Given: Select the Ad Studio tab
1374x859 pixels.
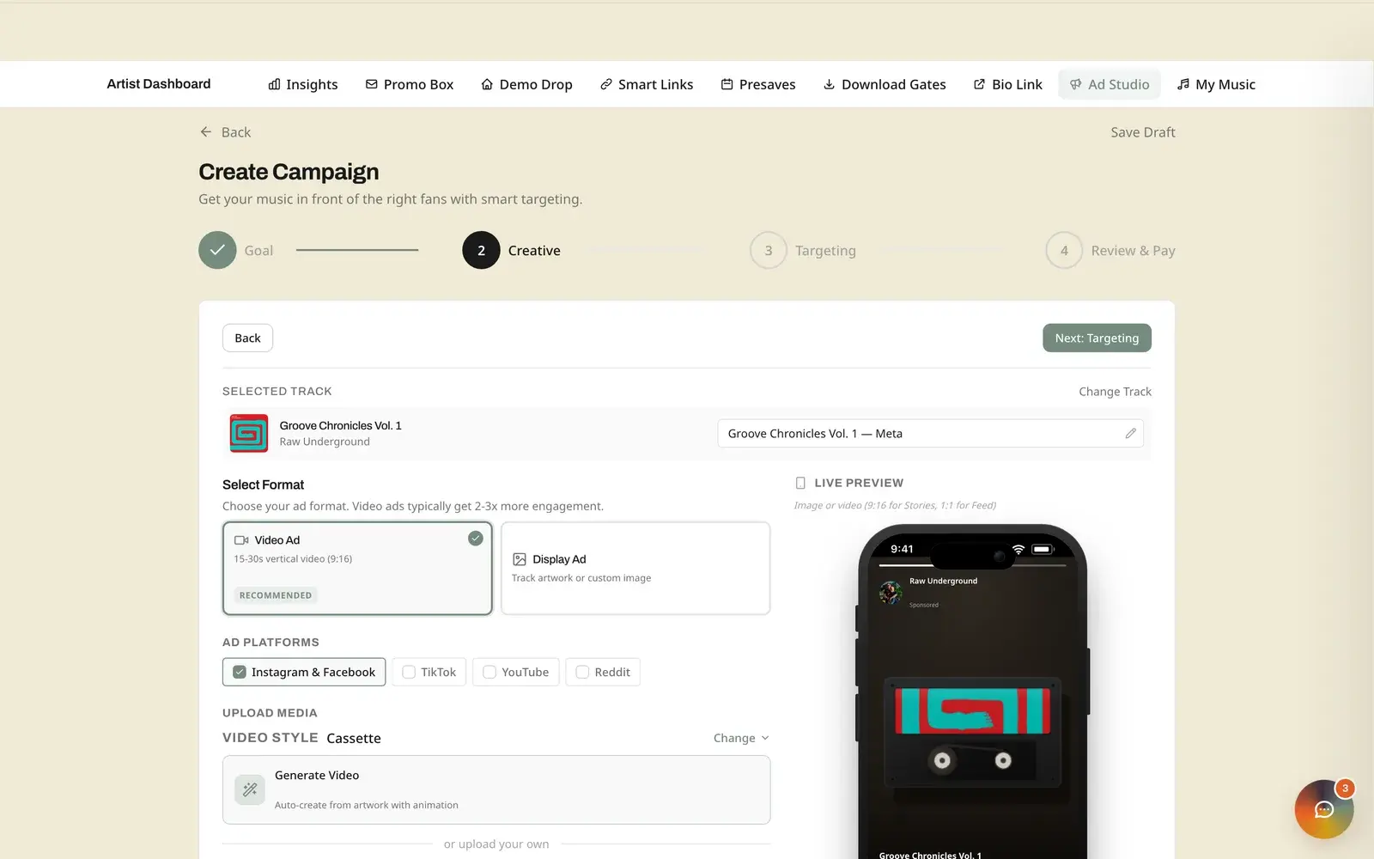Looking at the screenshot, I should (x=1110, y=84).
